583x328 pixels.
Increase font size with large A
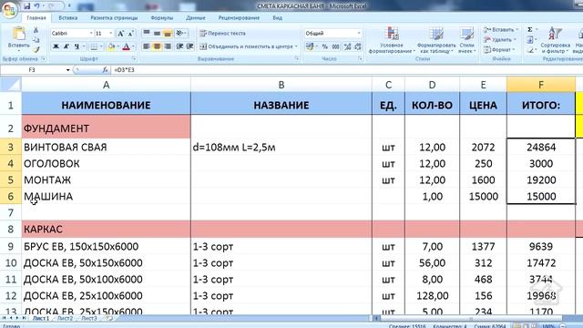120,34
